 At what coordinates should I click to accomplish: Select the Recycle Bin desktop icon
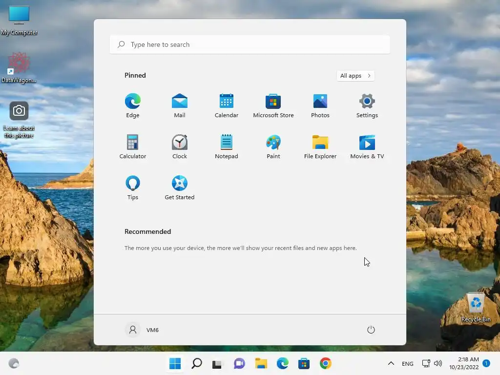[476, 308]
